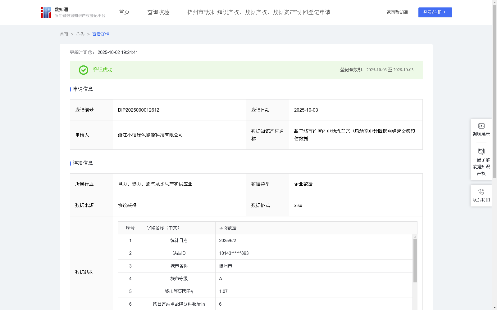
Task: Click the 示例数据 column header
Action: tap(228, 228)
